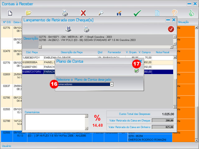Click the Fornecedor column header
This screenshot has width=199, height=149.
click(x=114, y=52)
